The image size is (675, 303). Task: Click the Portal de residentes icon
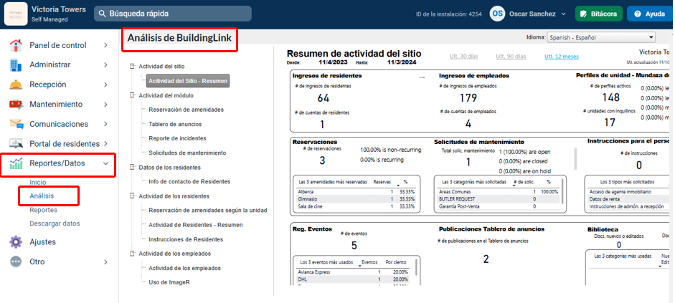[16, 143]
